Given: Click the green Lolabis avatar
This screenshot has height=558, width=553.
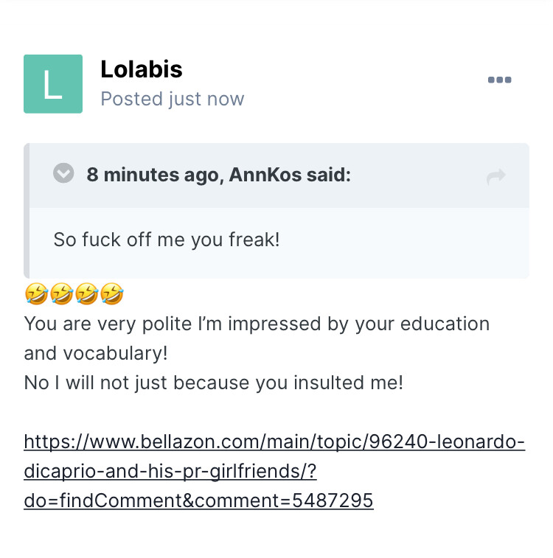Looking at the screenshot, I should pyautogui.click(x=53, y=84).
